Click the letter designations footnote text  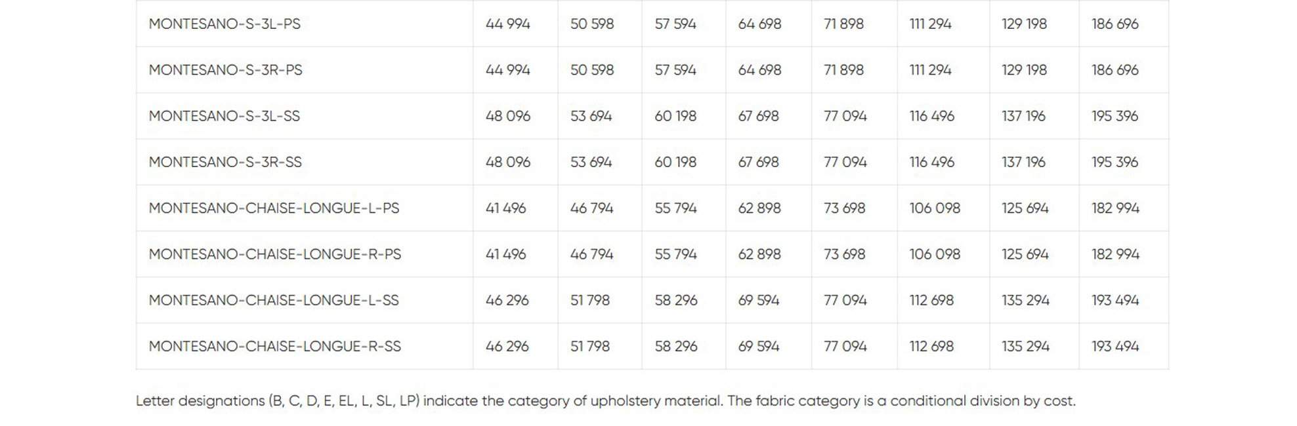pyautogui.click(x=605, y=401)
